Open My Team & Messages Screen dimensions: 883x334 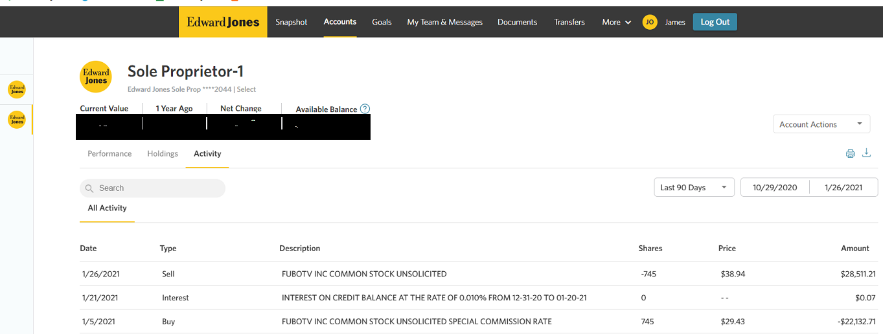tap(445, 22)
